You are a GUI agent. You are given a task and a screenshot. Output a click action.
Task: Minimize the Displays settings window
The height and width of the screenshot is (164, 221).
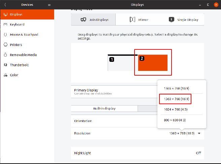(x=200, y=5)
